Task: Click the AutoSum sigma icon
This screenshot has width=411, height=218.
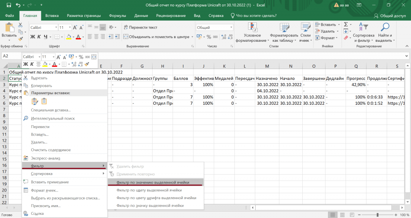Action: click(x=346, y=24)
